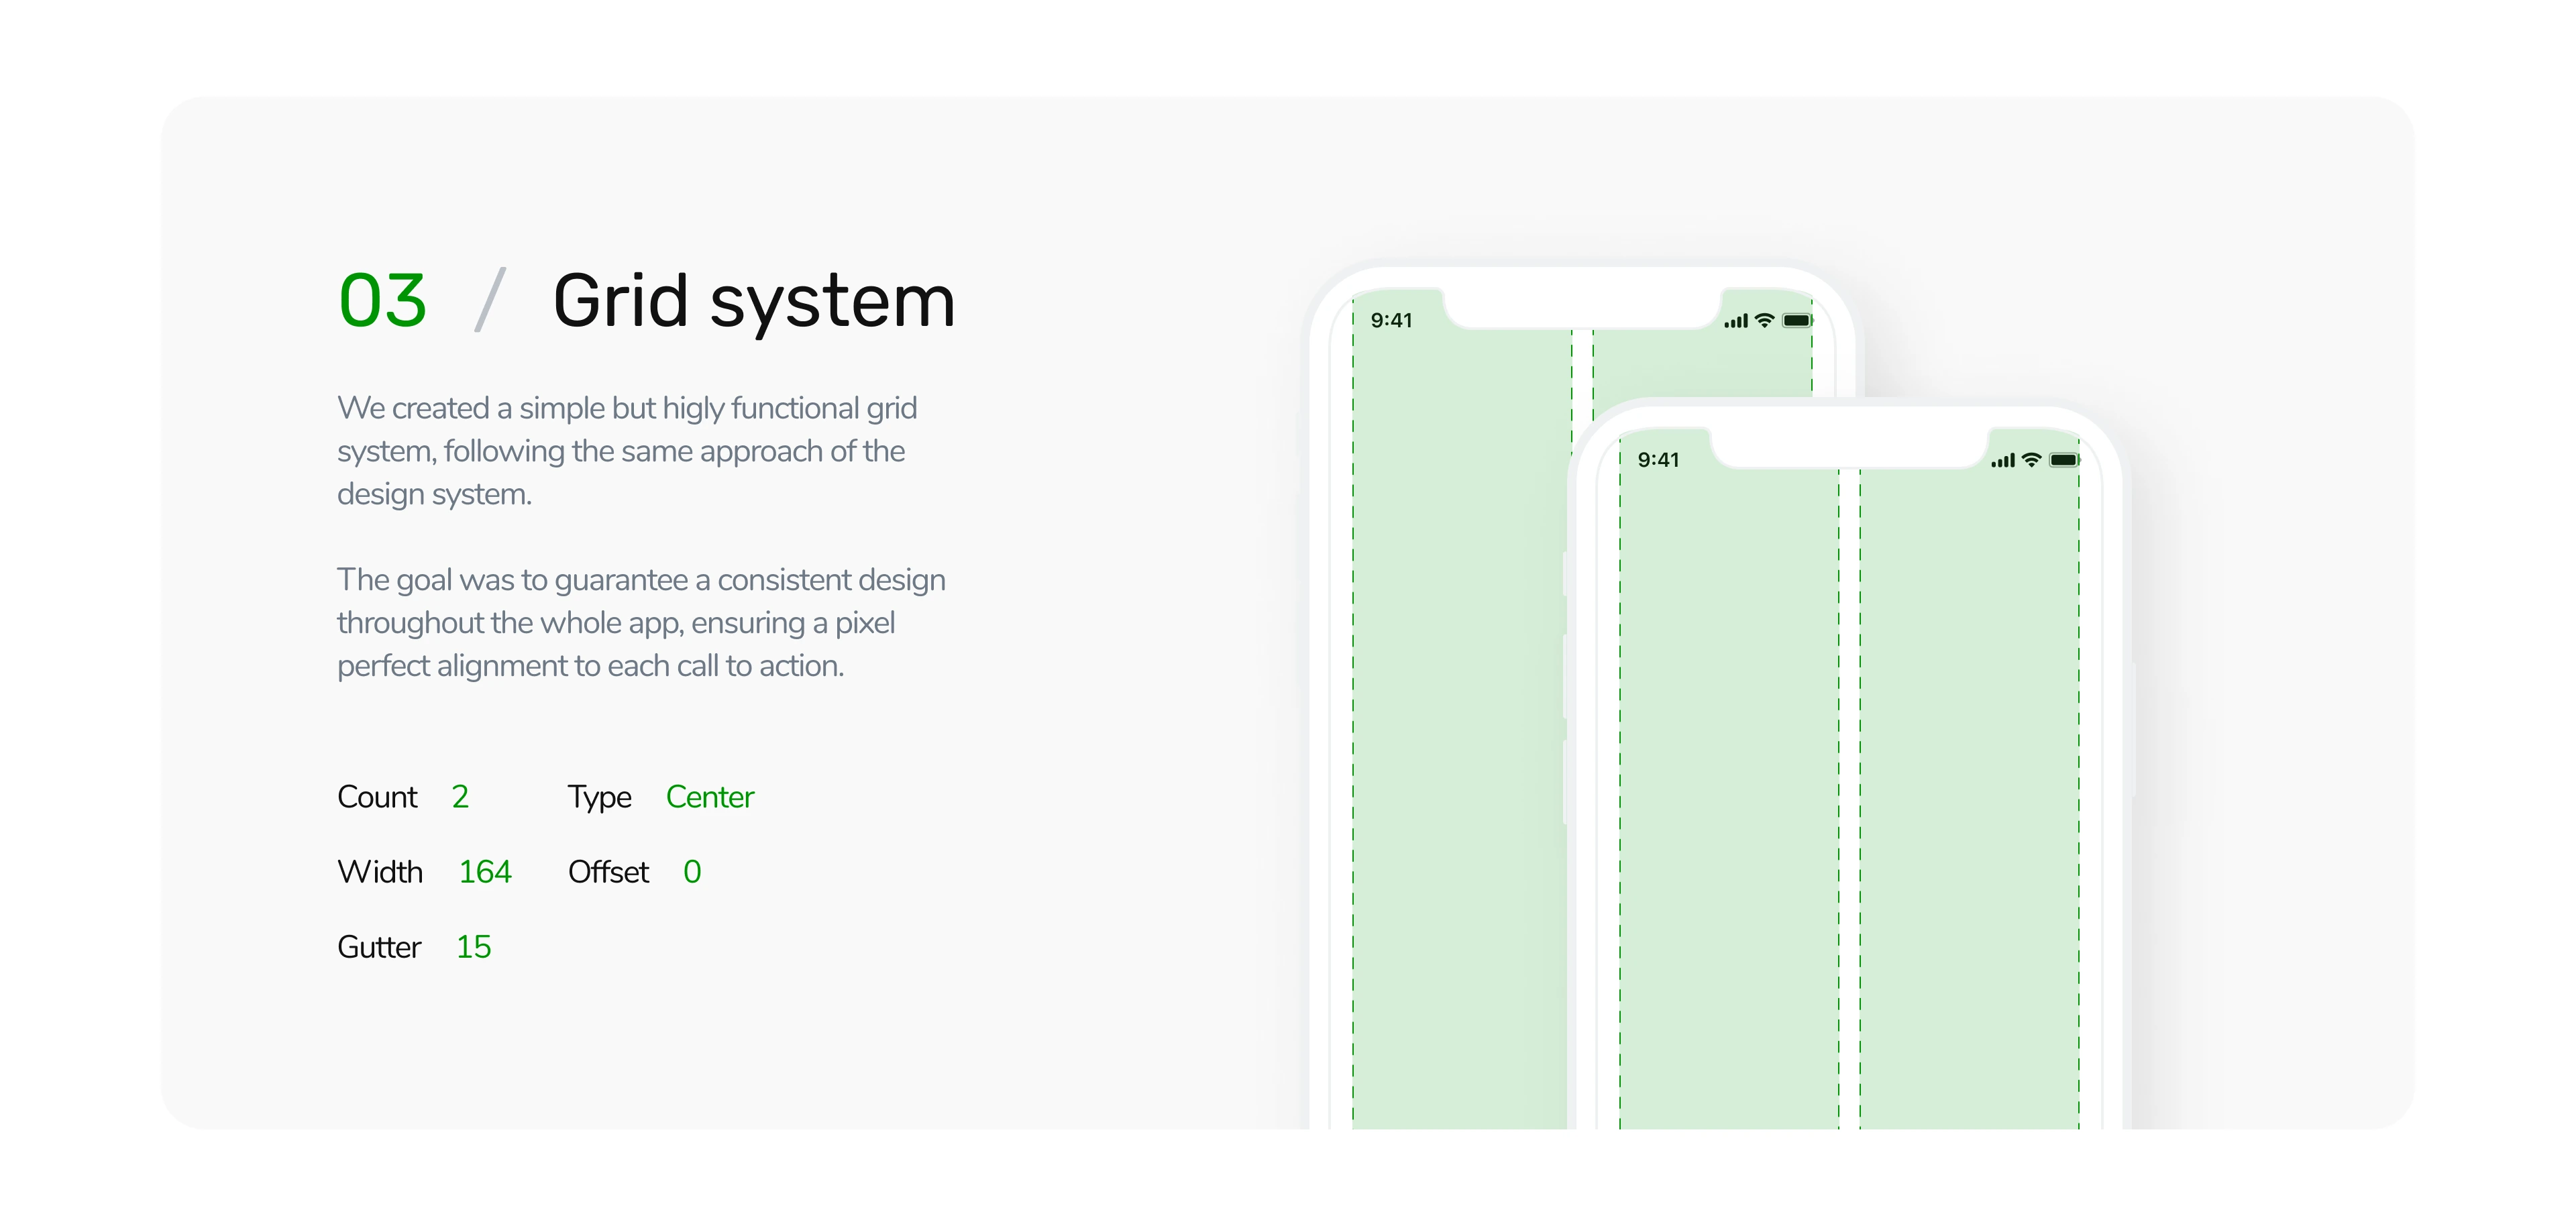Click the "Offset" label
Screen dimensions: 2576x1226
608,872
